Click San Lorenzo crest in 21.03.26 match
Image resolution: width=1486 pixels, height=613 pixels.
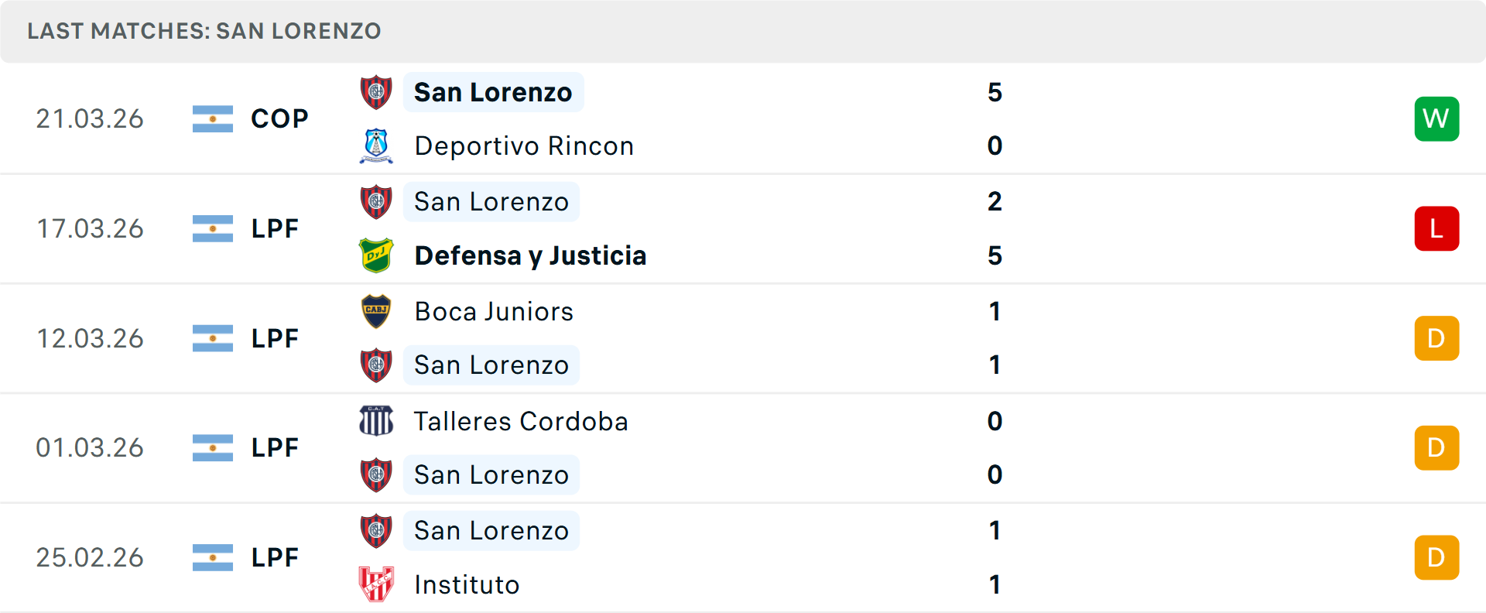click(x=376, y=92)
